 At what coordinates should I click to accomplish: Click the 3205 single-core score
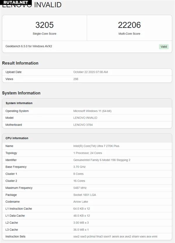point(44,25)
